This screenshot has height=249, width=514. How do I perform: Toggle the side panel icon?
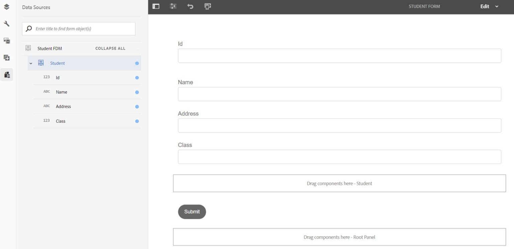(x=156, y=6)
